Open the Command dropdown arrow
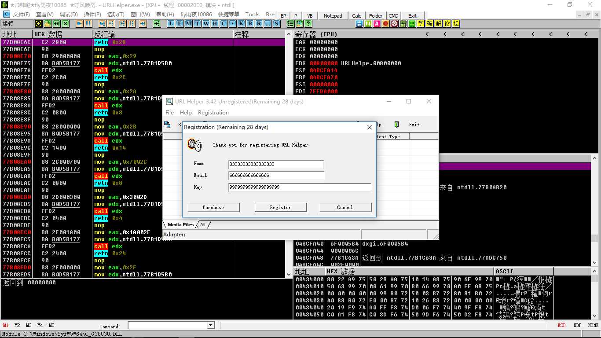Screen dimensions: 601x338 tap(210, 325)
